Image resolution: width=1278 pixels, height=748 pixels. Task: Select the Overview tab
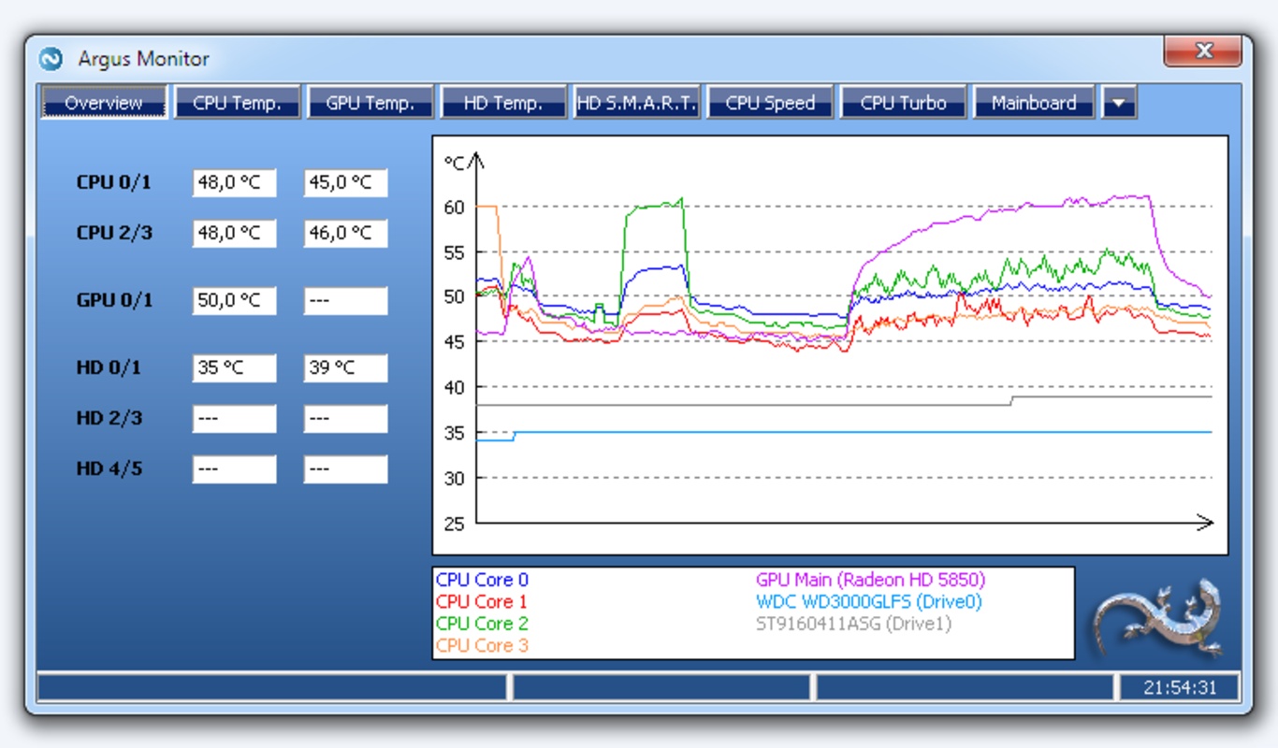click(x=104, y=103)
